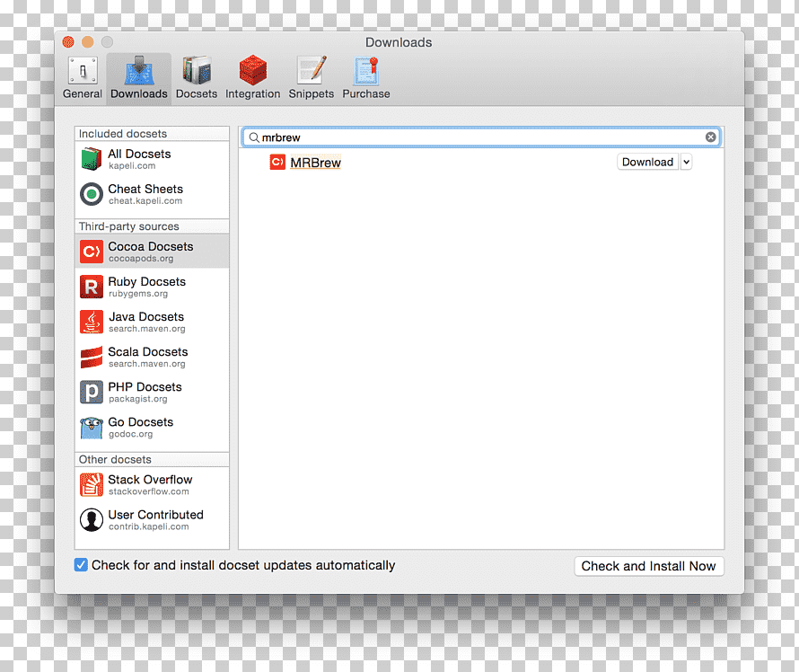Click the Go Docsets gopher icon
799x672 pixels.
click(92, 428)
